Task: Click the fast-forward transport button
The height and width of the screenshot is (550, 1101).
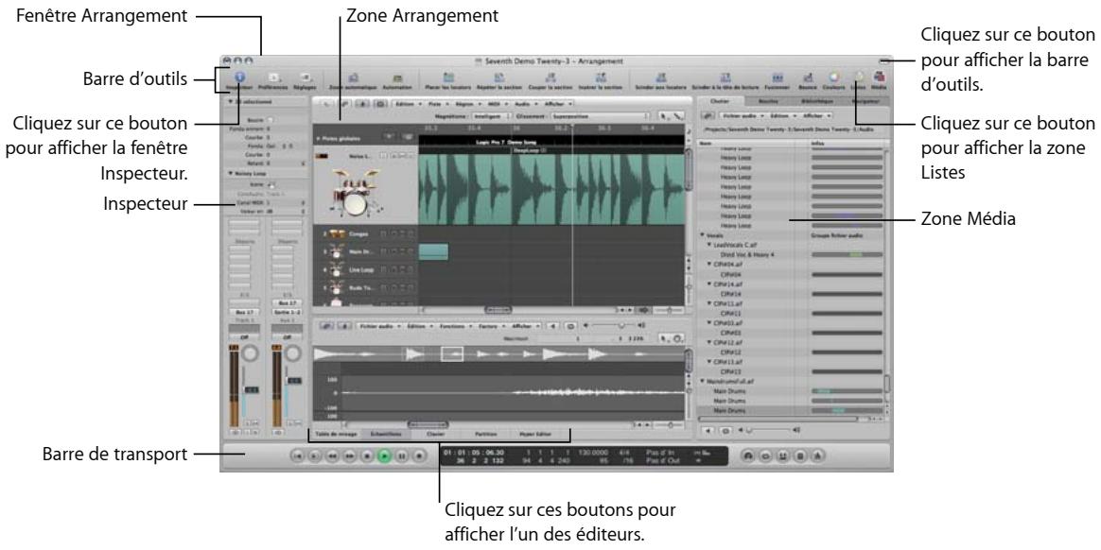Action: click(x=349, y=455)
